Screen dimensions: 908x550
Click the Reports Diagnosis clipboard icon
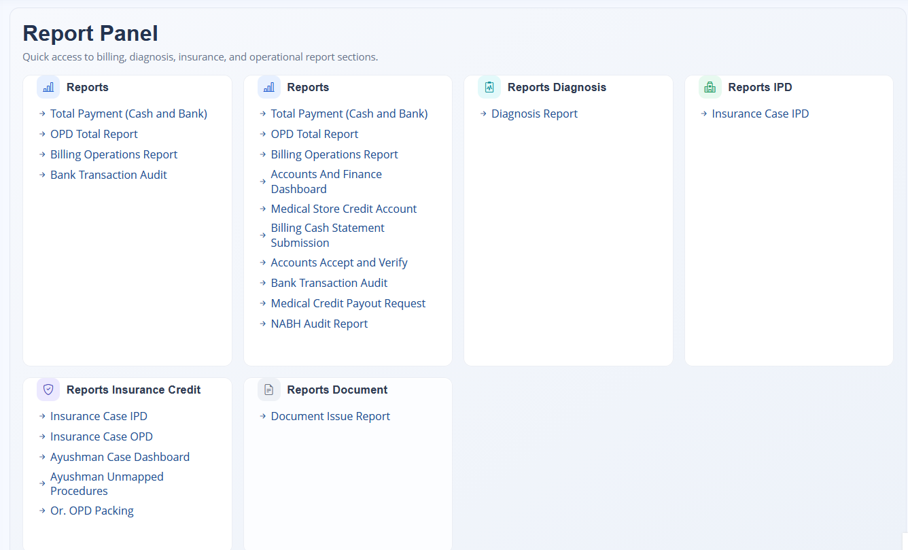(489, 87)
